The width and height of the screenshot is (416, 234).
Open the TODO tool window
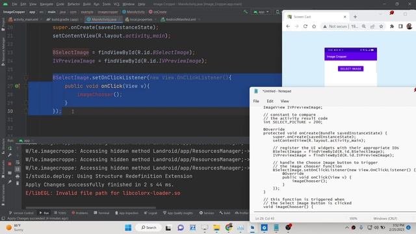(x=60, y=213)
